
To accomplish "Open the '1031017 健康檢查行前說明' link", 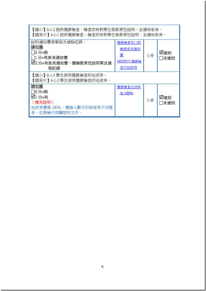I will click(129, 65).
